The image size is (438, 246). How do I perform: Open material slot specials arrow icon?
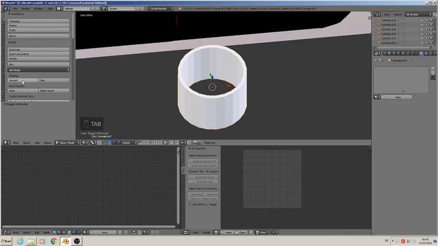click(433, 78)
